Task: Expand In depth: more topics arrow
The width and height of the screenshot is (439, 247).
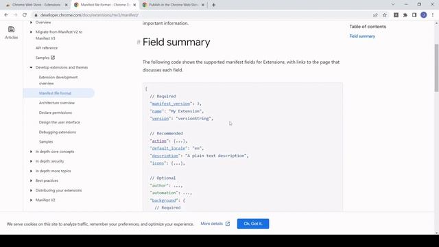Action: point(31,171)
